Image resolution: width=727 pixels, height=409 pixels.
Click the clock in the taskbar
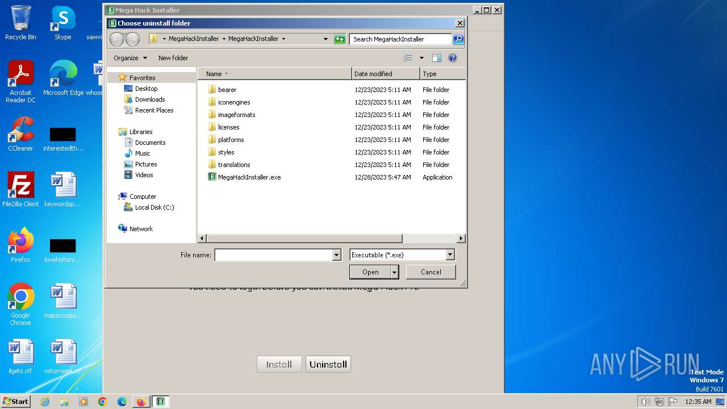tap(698, 402)
